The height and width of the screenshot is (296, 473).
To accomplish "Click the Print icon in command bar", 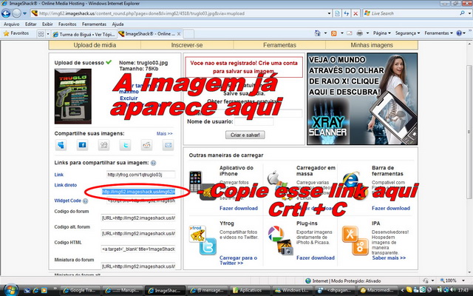I will [x=360, y=33].
